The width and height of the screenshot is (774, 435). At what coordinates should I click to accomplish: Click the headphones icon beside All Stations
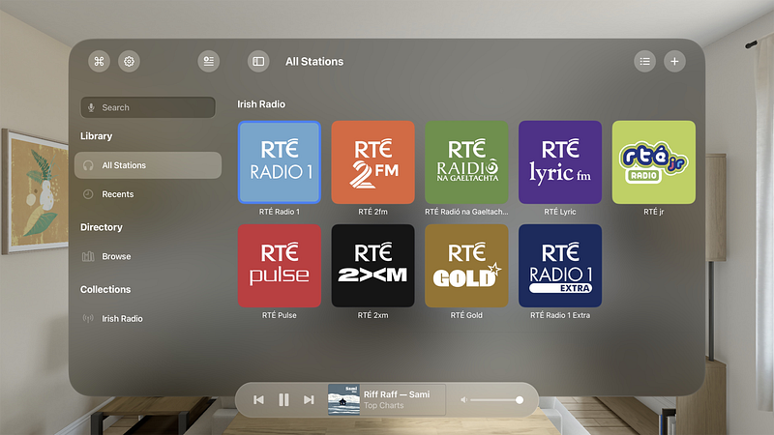pyautogui.click(x=88, y=165)
